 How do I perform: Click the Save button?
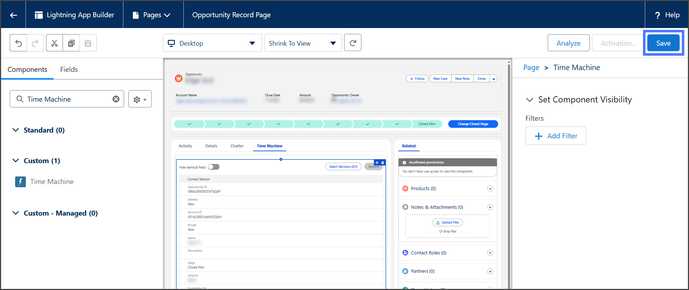pos(663,43)
